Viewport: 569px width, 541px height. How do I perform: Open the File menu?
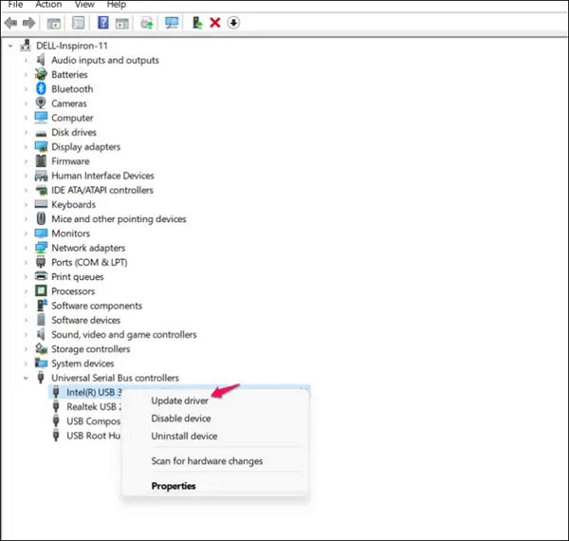[x=15, y=5]
